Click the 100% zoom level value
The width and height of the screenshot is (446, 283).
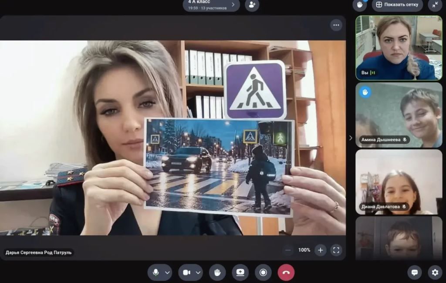[304, 250]
